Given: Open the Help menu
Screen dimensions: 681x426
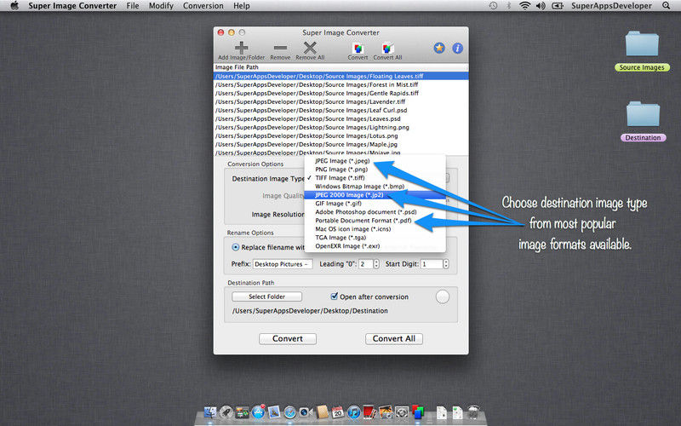Looking at the screenshot, I should click(242, 6).
